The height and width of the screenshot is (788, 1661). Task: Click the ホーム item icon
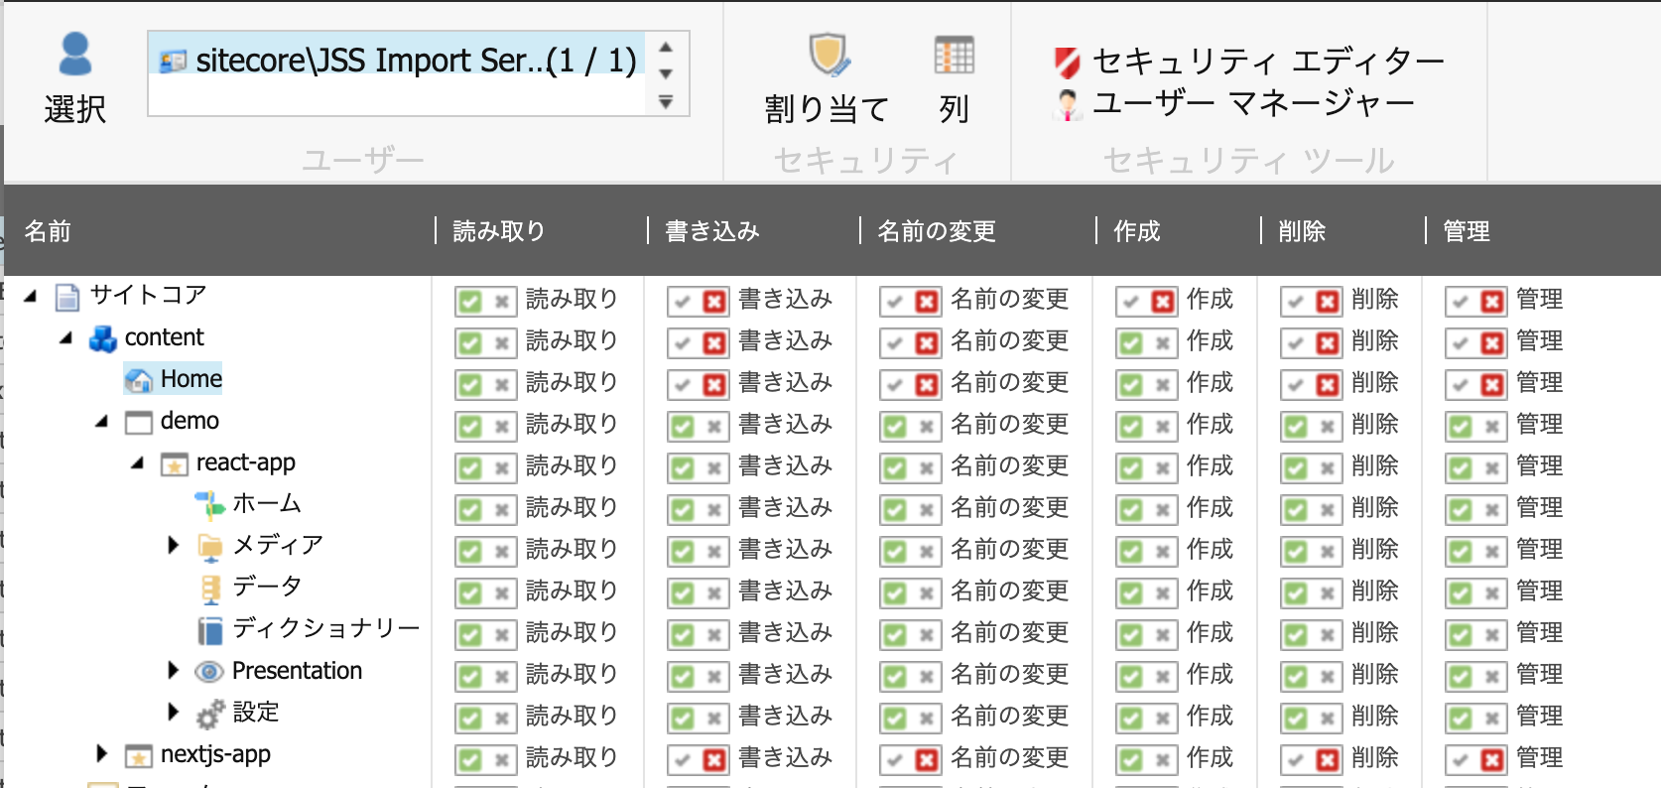coord(210,505)
